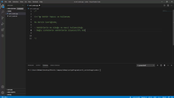174x98 pixels.
Task: Open the View menu
Action: tap(21, 2)
